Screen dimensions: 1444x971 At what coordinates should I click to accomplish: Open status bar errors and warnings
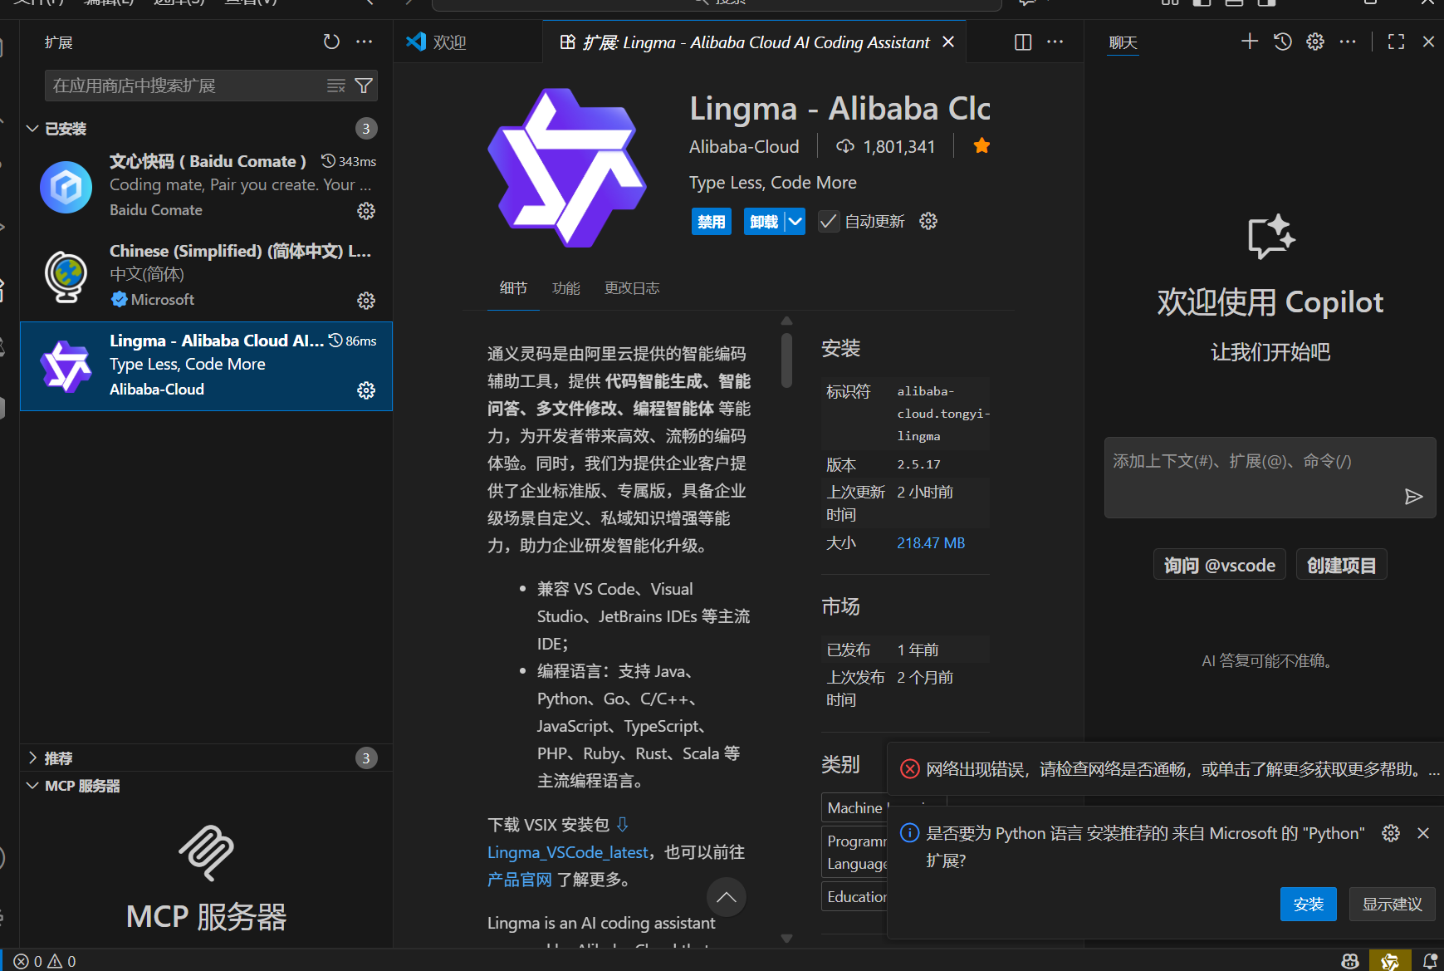click(x=45, y=961)
